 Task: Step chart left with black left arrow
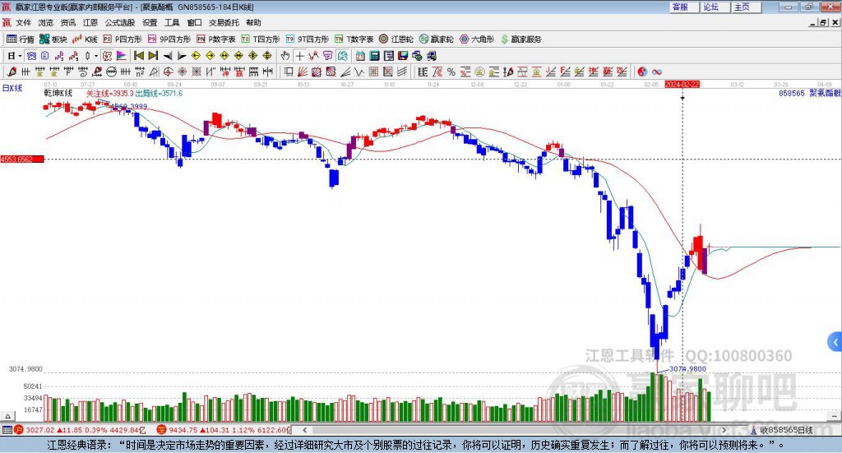[168, 56]
